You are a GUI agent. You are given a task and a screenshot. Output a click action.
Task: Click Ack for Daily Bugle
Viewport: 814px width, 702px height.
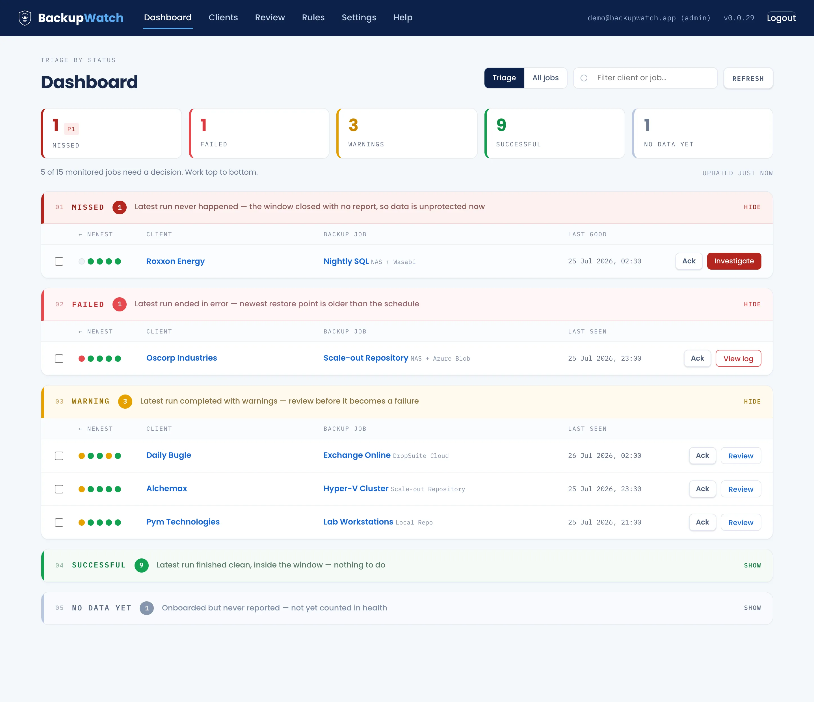point(702,456)
